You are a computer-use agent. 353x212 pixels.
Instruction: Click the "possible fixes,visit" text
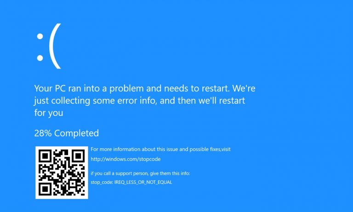[210, 149]
